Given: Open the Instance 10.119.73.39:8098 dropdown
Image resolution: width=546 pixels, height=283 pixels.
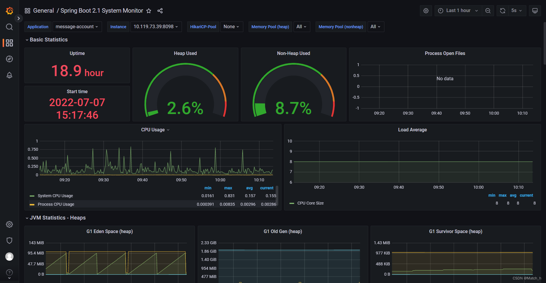Looking at the screenshot, I should pyautogui.click(x=156, y=27).
